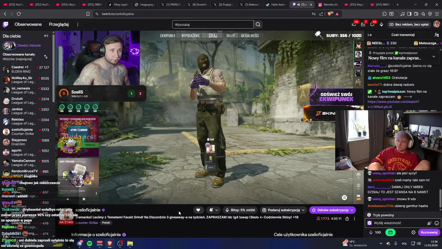Switch to the TikTok Filmy browser tab
The width and height of the screenshot is (442, 249).
click(118, 4)
